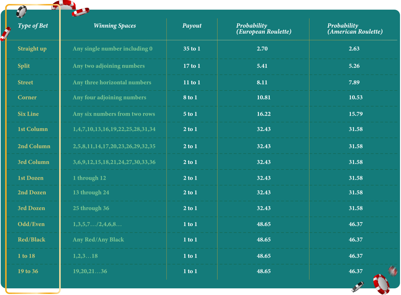401x295 pixels.
Task: Click the '5 to 1' payout
Action: tap(190, 114)
